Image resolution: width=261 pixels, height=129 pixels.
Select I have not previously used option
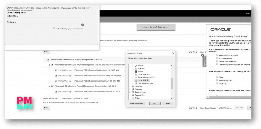pos(217,64)
